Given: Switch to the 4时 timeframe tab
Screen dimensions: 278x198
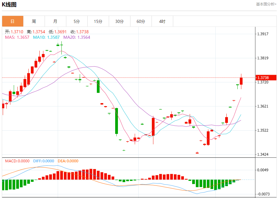Looking at the screenshot, I should click(x=162, y=21).
